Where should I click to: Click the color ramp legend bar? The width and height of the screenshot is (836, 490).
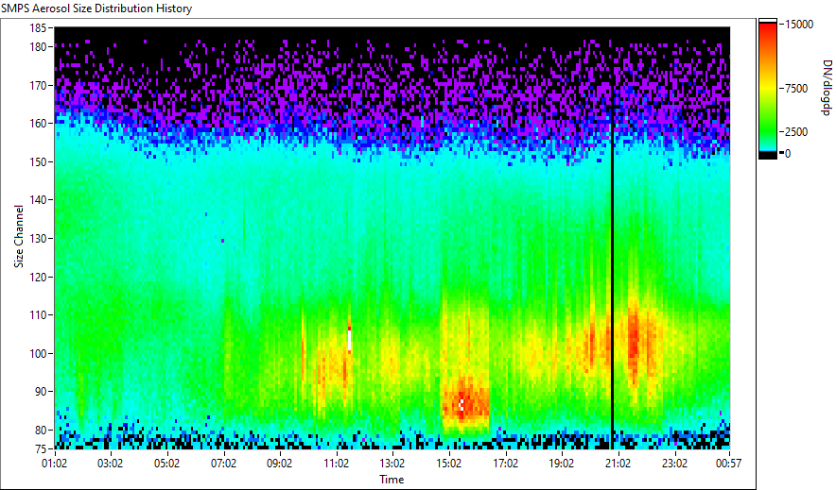768,89
